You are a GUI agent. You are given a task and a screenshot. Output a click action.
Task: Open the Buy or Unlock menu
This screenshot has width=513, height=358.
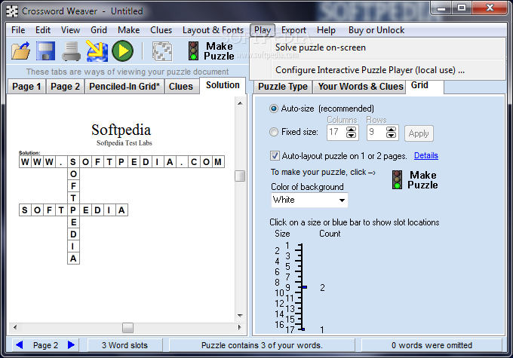[x=376, y=30]
